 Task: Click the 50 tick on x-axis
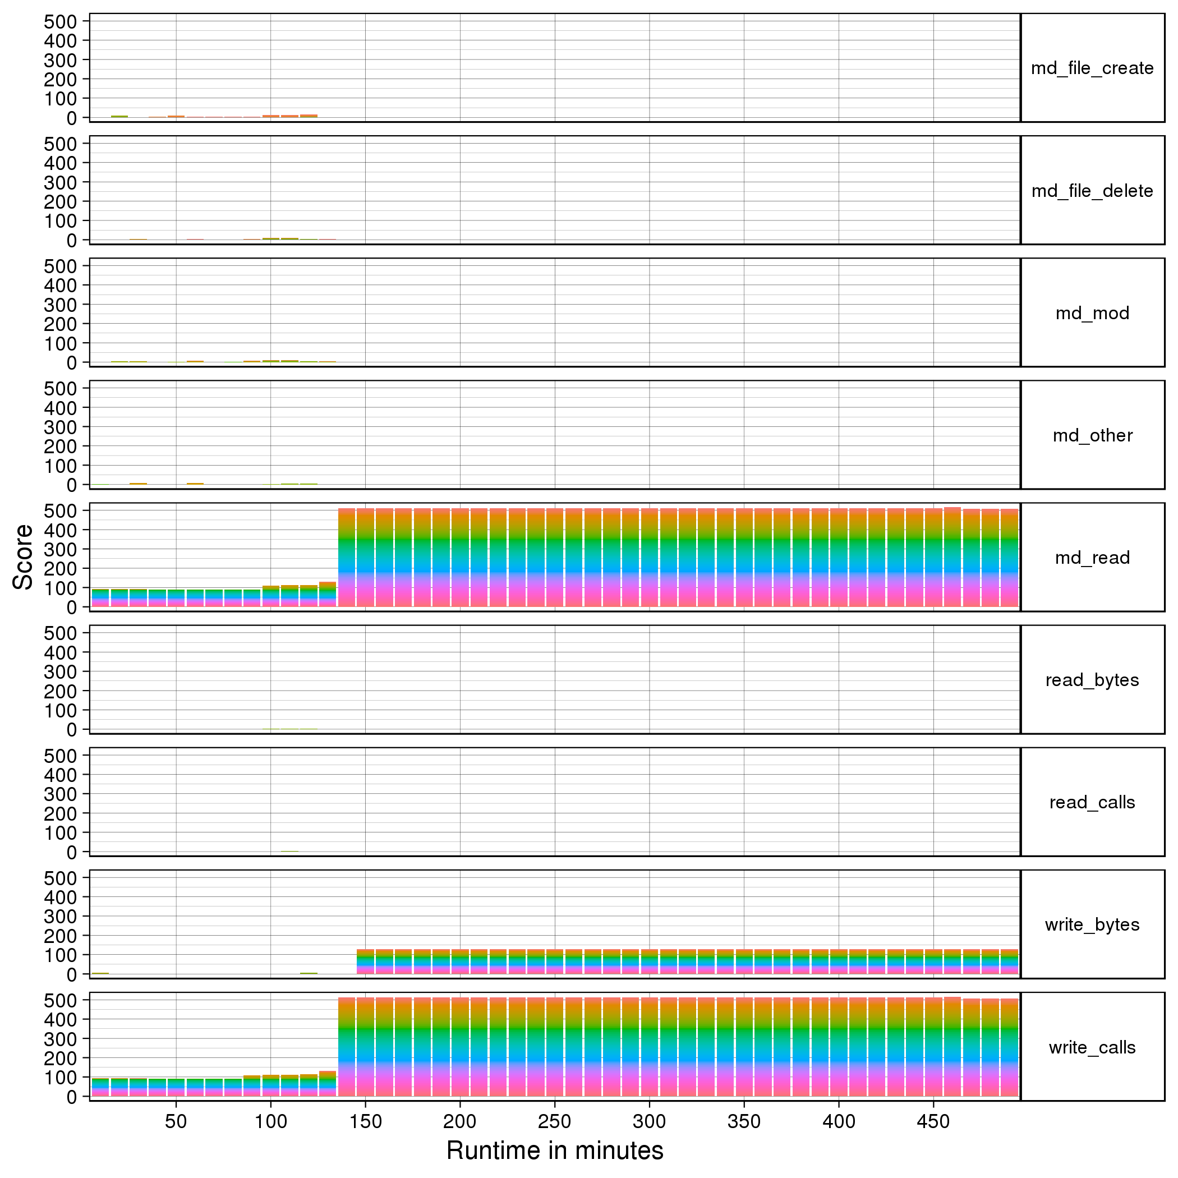pos(176,1121)
